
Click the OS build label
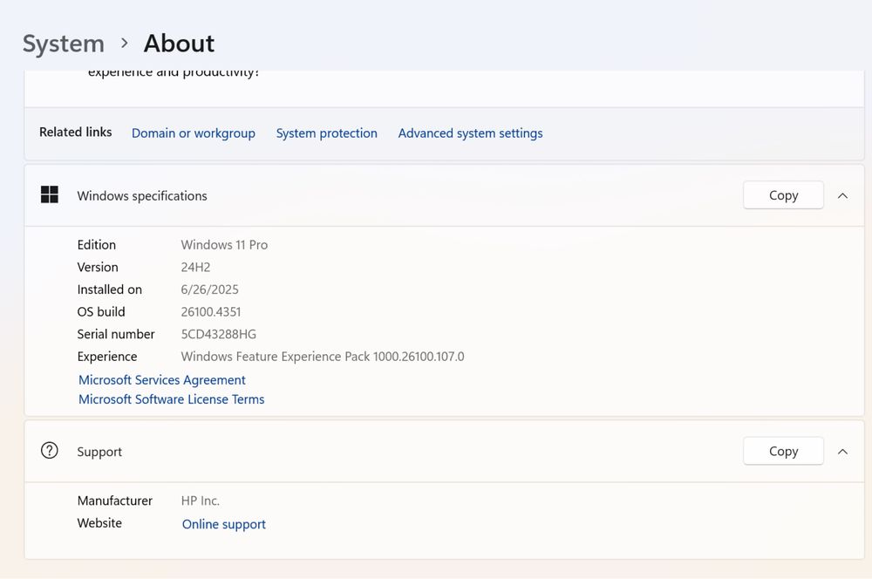coord(101,311)
